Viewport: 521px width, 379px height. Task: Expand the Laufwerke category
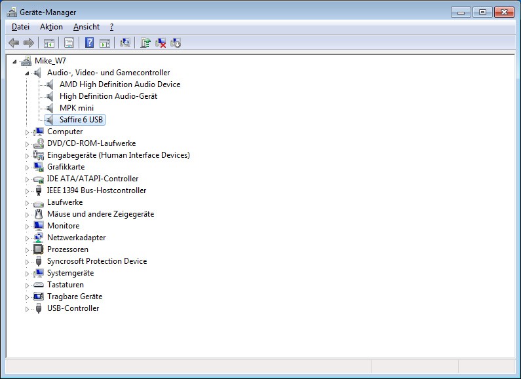[27, 203]
